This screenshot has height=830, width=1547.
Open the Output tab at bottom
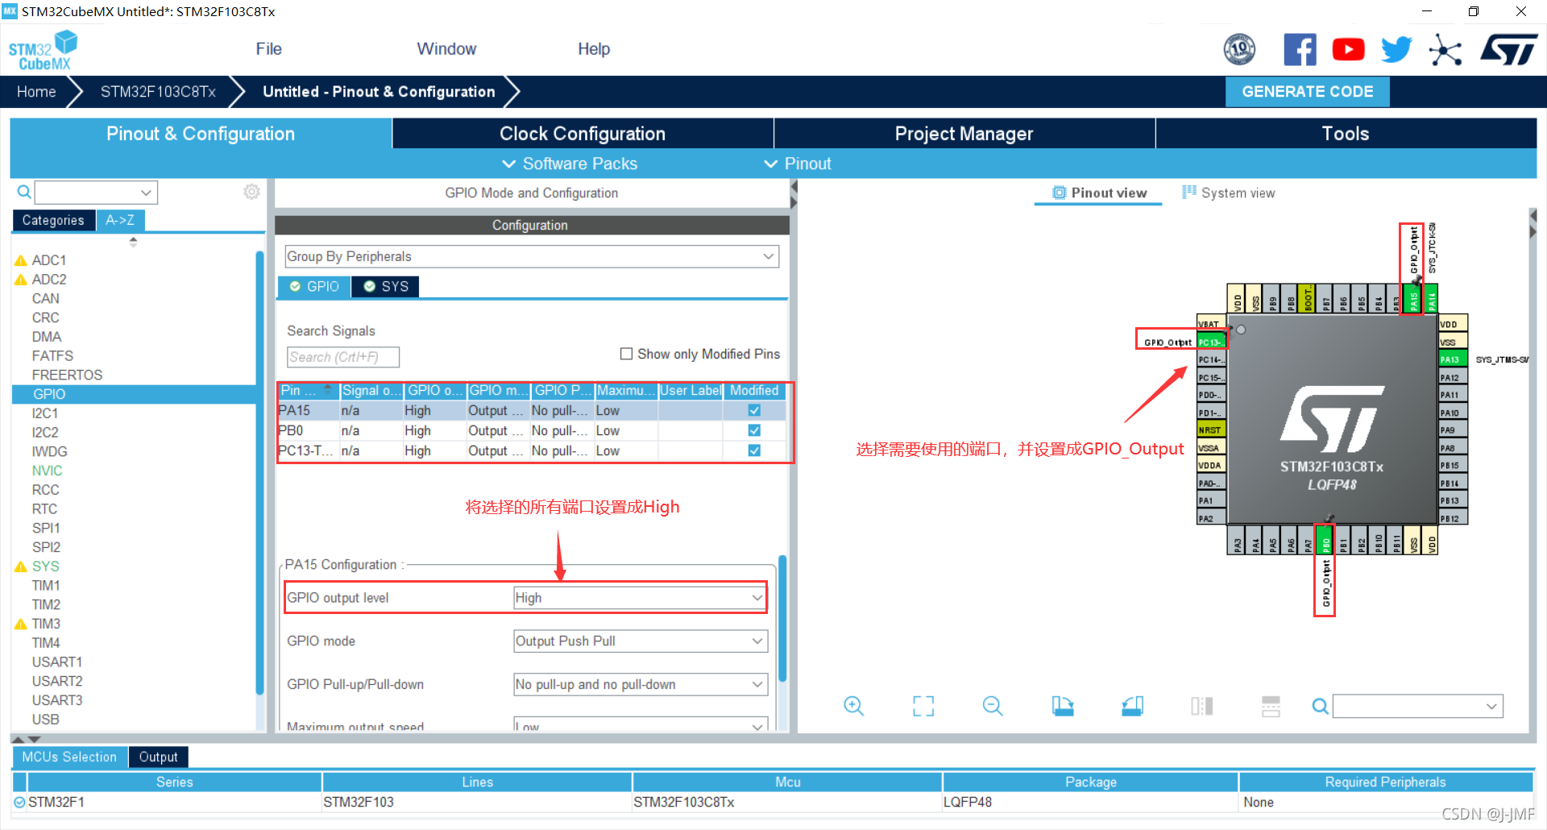point(158,757)
